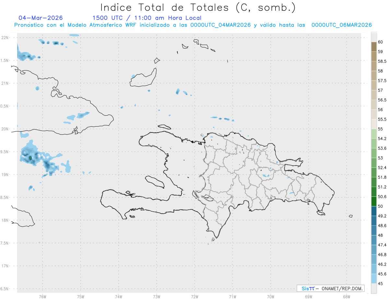Click legend value '48.6'
This screenshot has height=301, width=389.
point(382,225)
